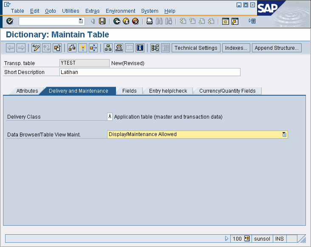Screen dimensions: 311x247
Task: Click the Short Description field containing Latihan
Action: click(x=150, y=72)
